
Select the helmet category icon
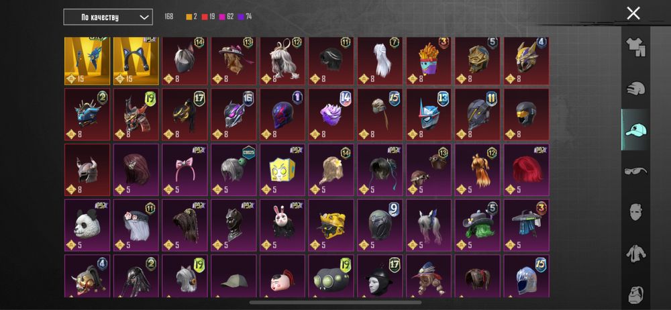click(x=636, y=89)
